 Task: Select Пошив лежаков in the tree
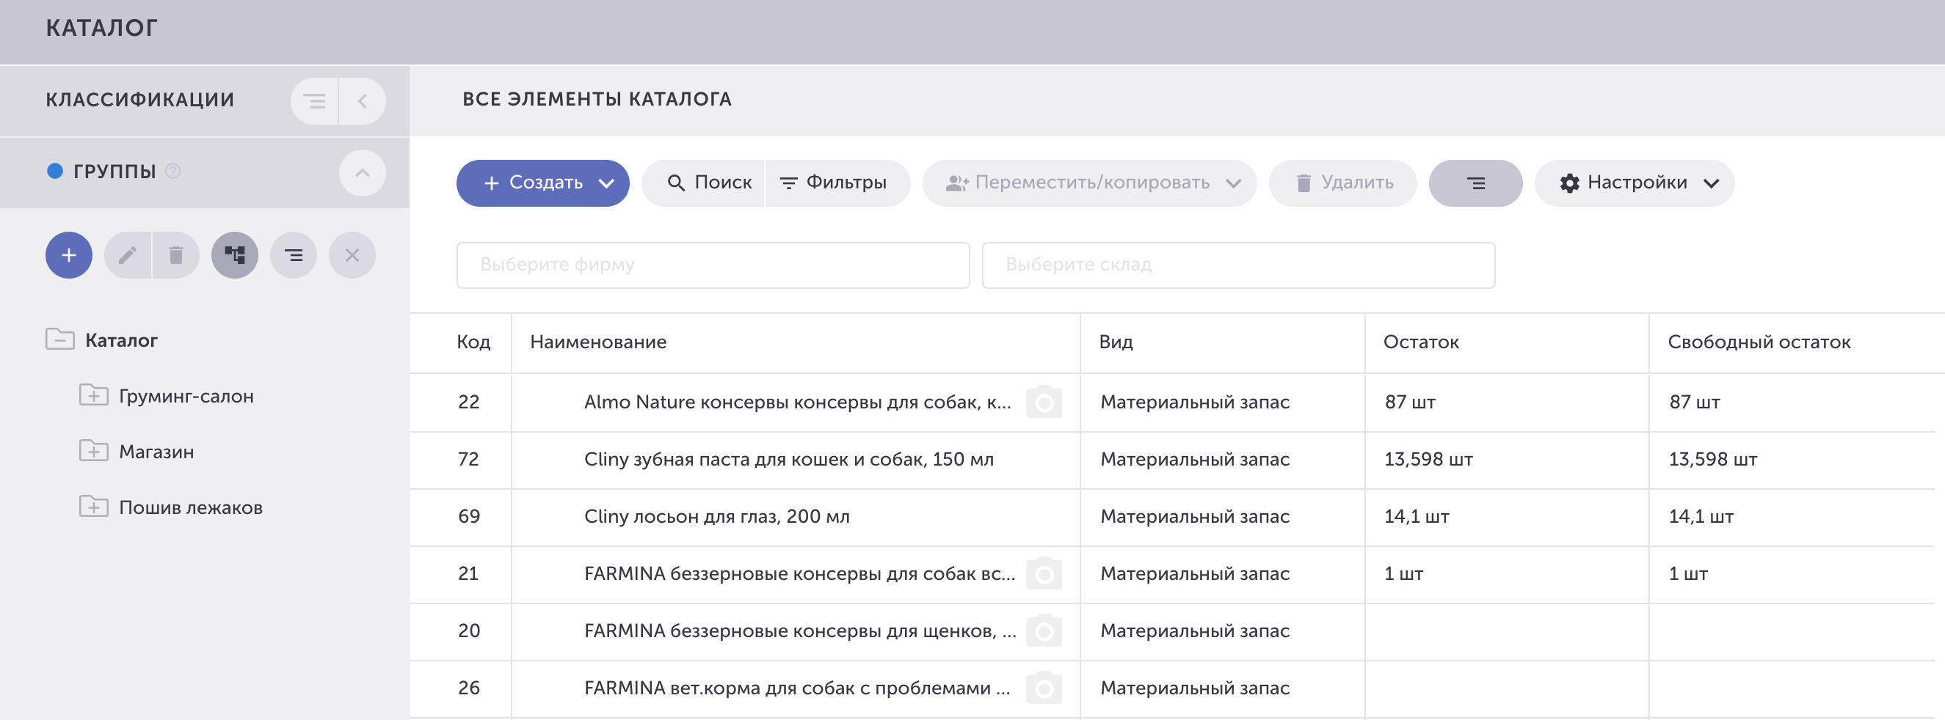coord(191,507)
